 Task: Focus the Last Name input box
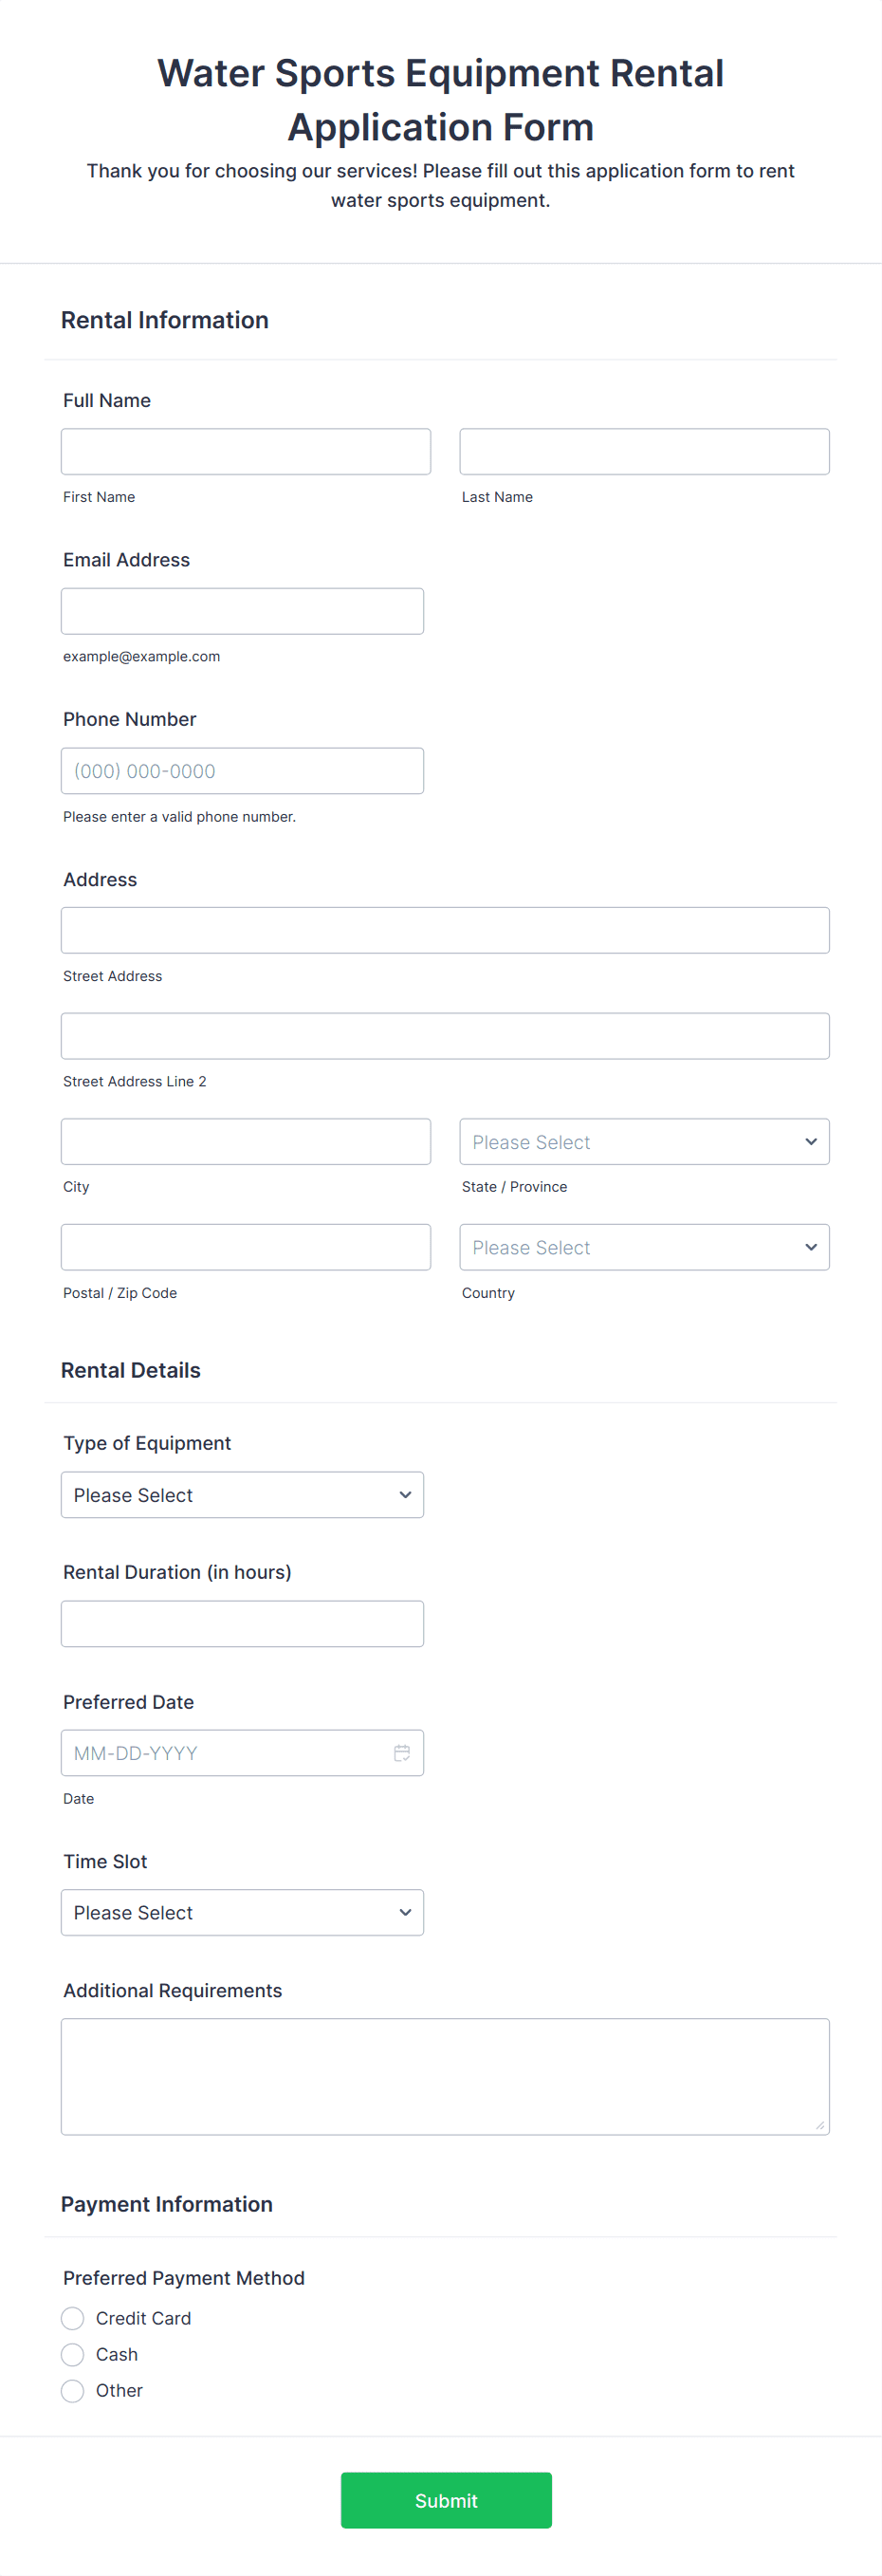tap(644, 451)
